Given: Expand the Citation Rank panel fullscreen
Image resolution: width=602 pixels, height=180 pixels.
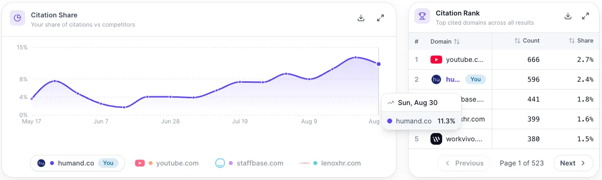Looking at the screenshot, I should (586, 16).
